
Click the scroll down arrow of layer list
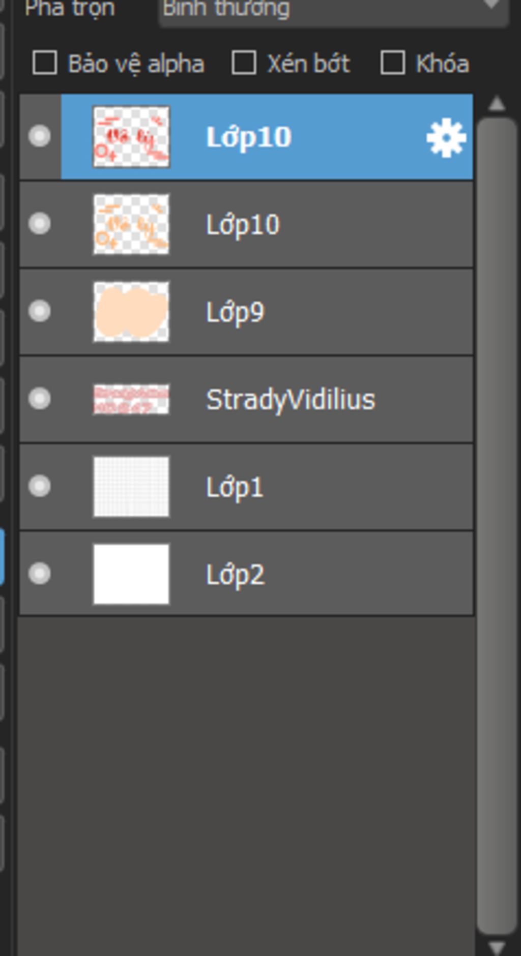(x=496, y=947)
